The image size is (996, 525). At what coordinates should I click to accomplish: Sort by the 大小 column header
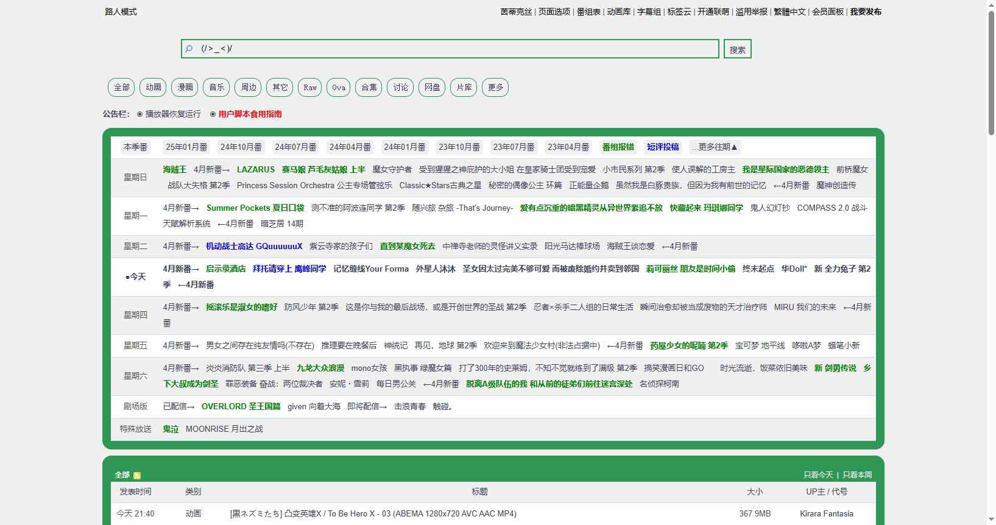[755, 492]
